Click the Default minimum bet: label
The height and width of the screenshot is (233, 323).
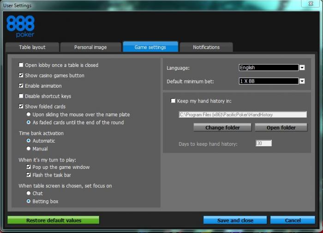tap(190, 82)
